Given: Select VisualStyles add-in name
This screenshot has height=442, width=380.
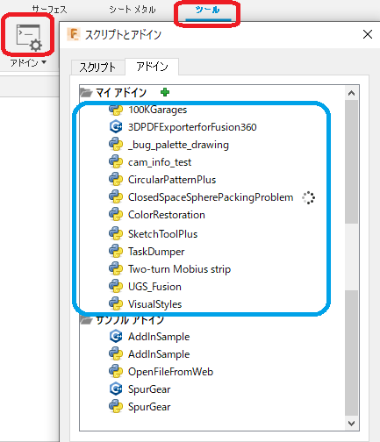Looking at the screenshot, I should [154, 304].
